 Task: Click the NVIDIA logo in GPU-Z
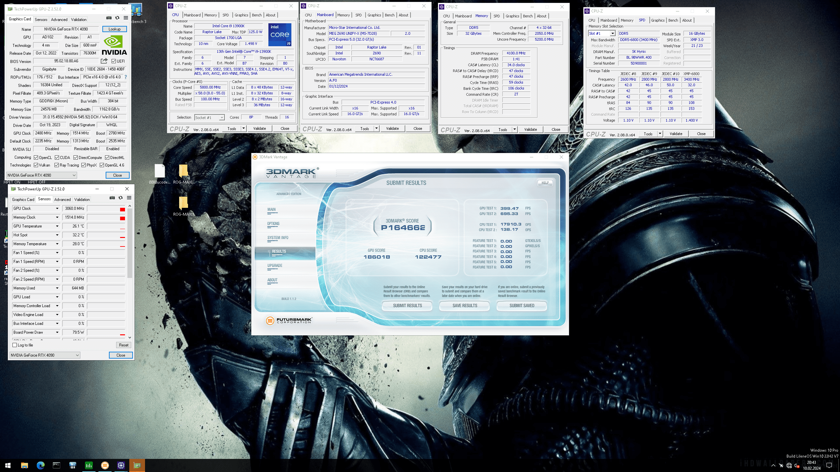point(114,45)
